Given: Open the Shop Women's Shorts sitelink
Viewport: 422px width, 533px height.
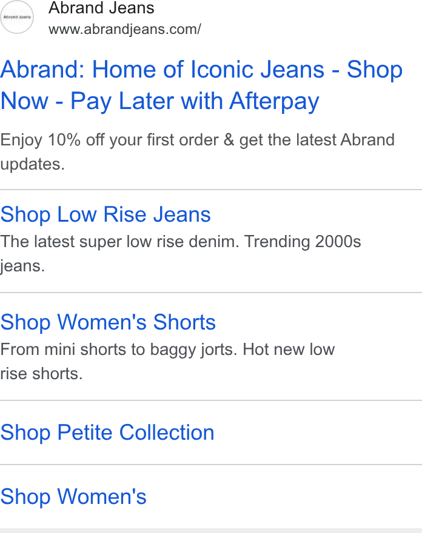Looking at the screenshot, I should click(108, 322).
